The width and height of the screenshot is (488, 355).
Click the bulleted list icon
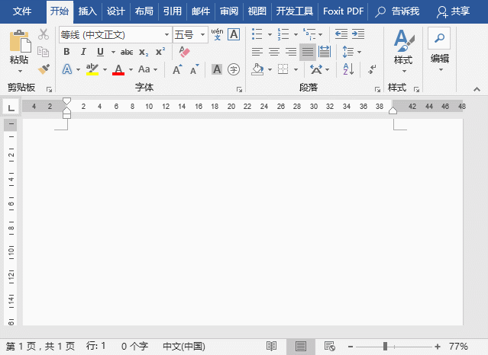pyautogui.click(x=257, y=34)
